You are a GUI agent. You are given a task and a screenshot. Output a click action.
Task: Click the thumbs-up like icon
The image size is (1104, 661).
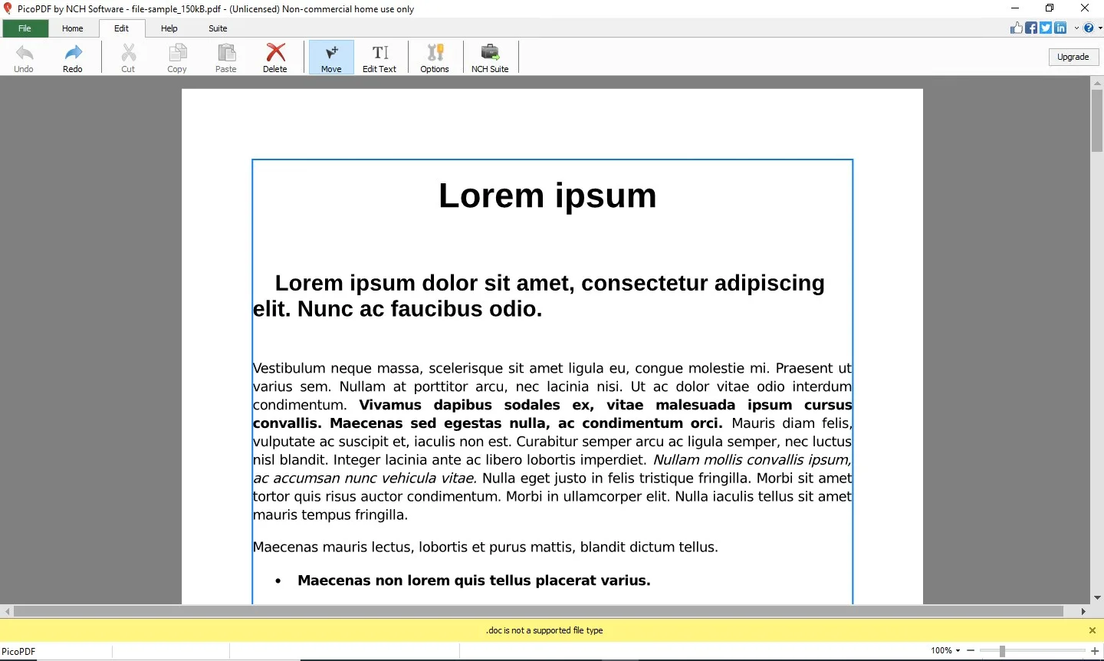pos(1017,28)
